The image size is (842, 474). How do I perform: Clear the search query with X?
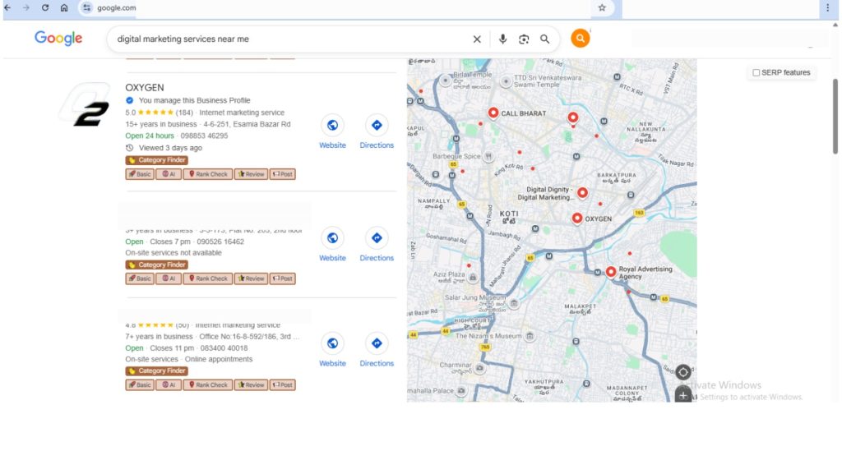tap(477, 39)
